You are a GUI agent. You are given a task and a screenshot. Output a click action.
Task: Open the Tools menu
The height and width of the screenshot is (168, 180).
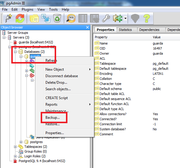click(53, 9)
